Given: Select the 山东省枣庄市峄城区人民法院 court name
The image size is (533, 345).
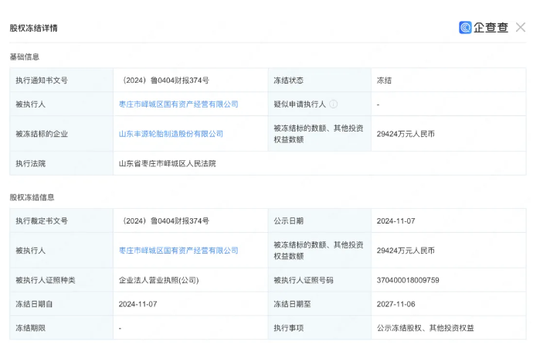Looking at the screenshot, I should pyautogui.click(x=167, y=163).
